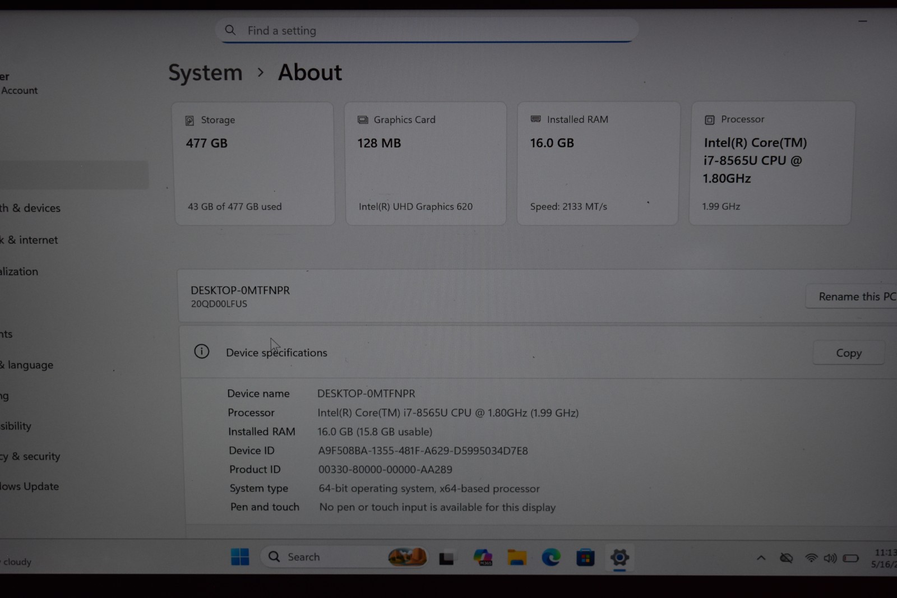Click Rename this PC button
The width and height of the screenshot is (897, 598).
(x=852, y=296)
